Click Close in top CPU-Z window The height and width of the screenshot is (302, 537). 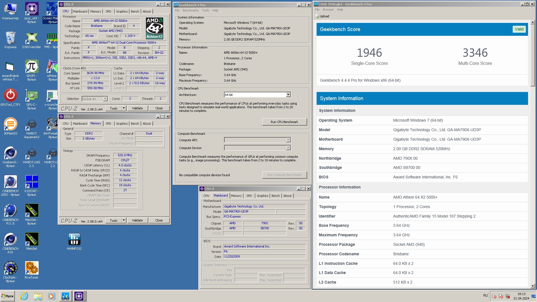tap(159, 108)
